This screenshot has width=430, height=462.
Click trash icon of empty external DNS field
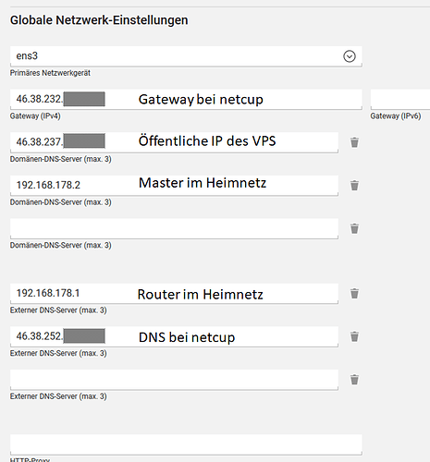pos(354,380)
